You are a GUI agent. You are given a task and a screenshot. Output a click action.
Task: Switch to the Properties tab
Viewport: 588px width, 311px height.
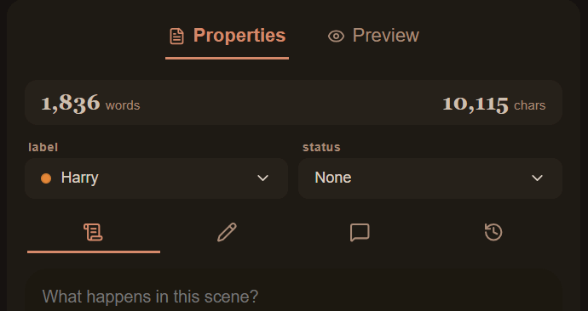click(228, 37)
